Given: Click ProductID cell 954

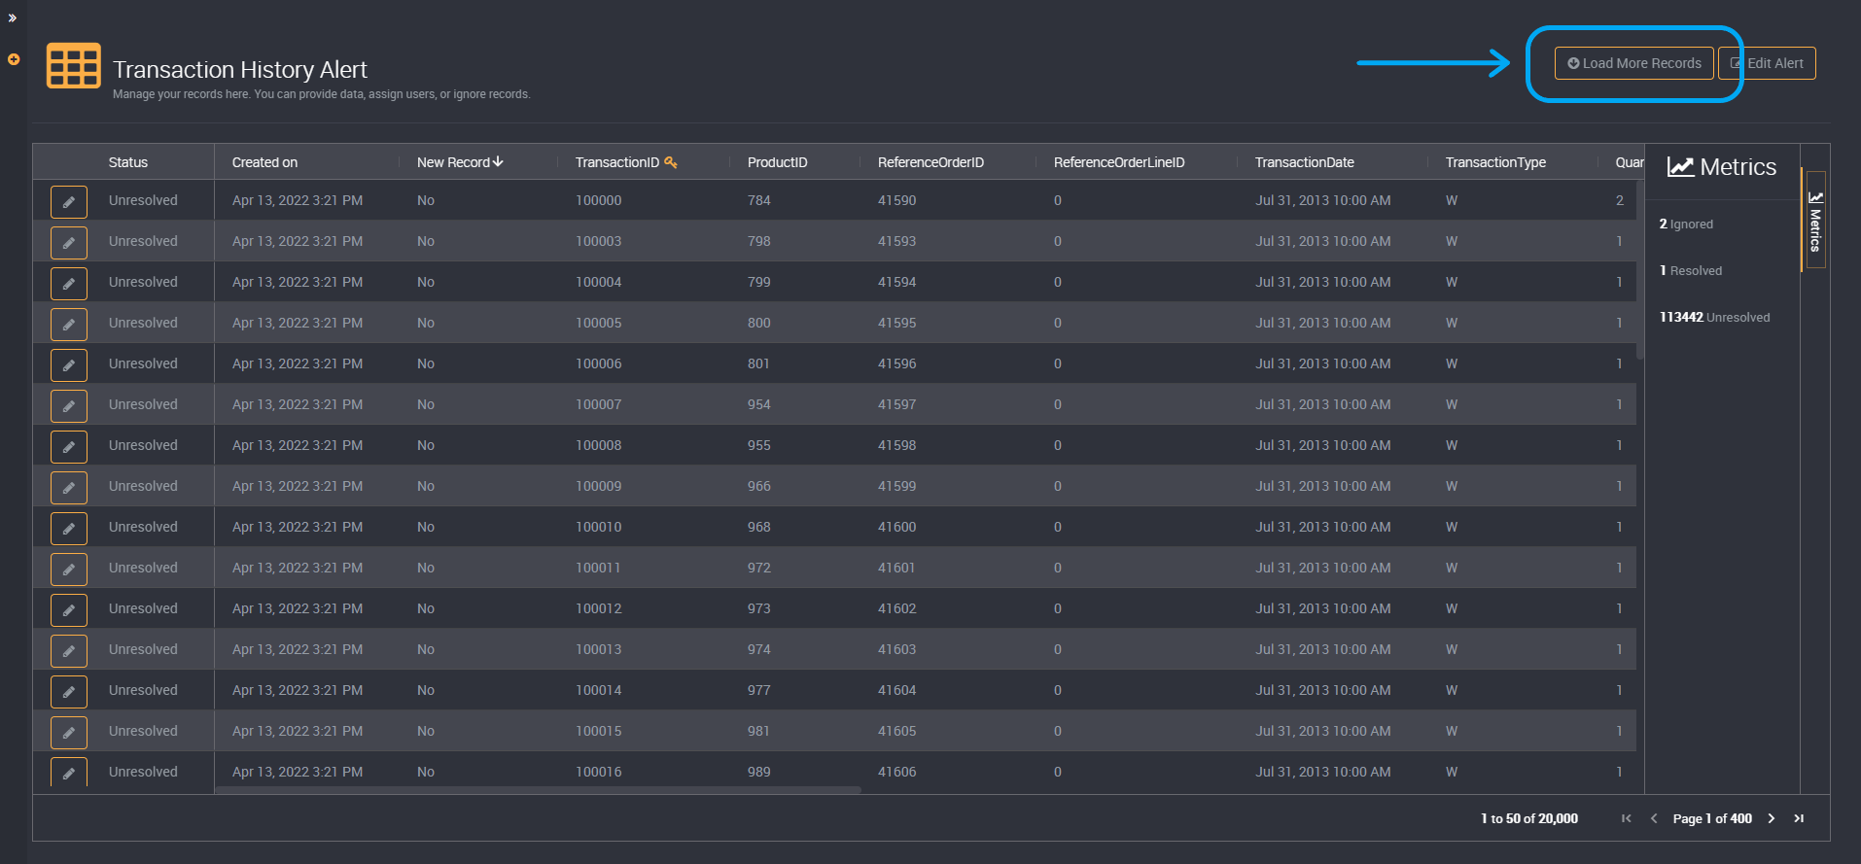Looking at the screenshot, I should pyautogui.click(x=758, y=404).
